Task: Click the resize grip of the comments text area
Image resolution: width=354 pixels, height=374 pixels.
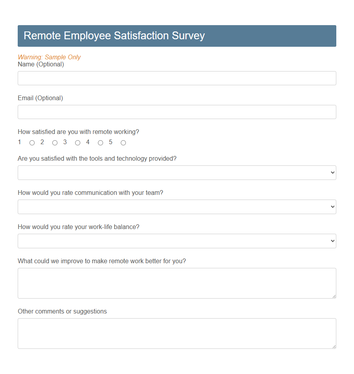Action: pos(334,346)
